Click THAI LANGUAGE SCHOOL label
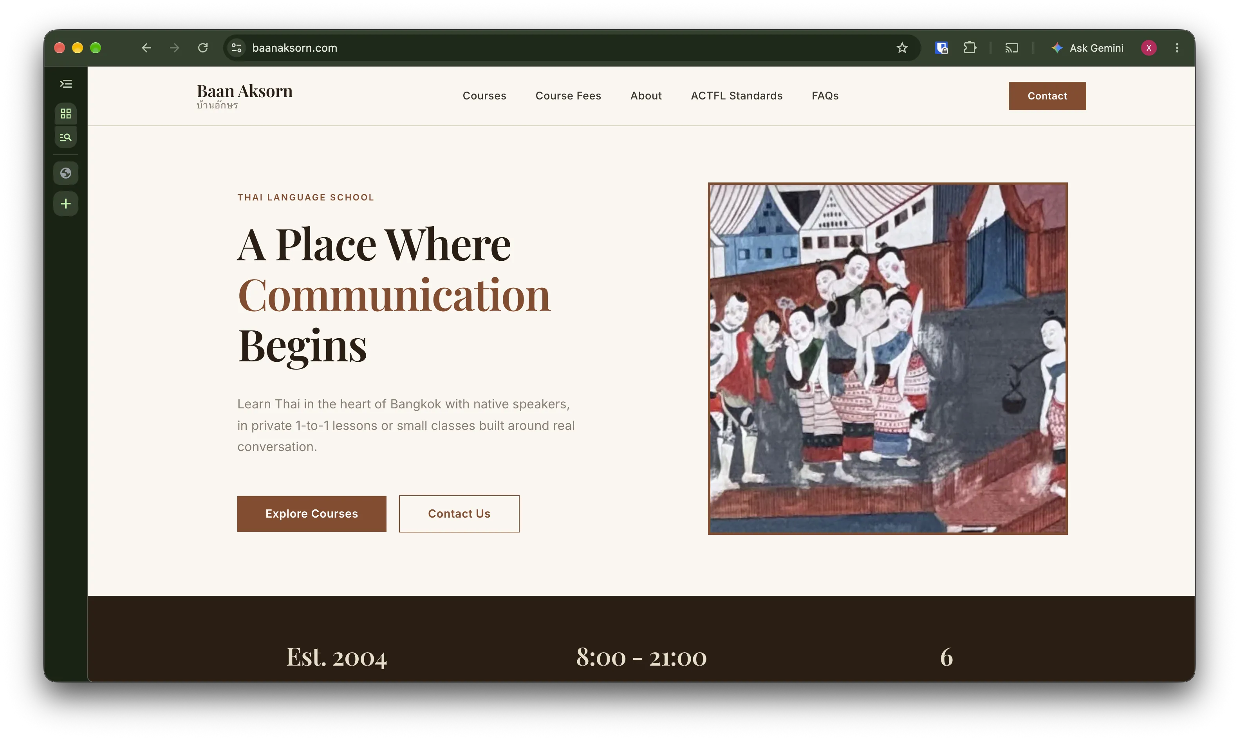Image resolution: width=1239 pixels, height=740 pixels. coord(305,197)
